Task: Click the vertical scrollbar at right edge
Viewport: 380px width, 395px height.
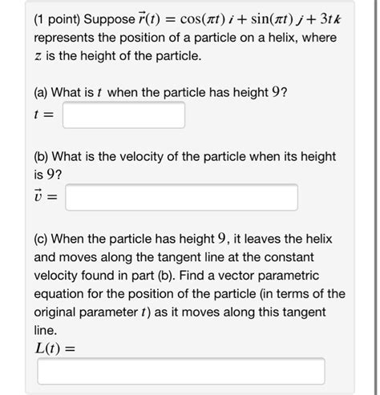Action: coord(376,197)
